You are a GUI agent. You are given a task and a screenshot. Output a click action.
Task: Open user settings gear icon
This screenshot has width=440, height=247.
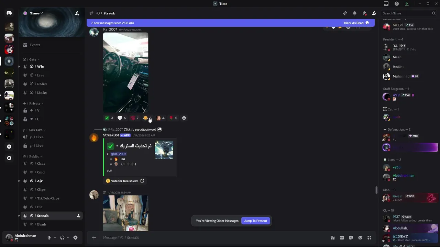coord(75,237)
